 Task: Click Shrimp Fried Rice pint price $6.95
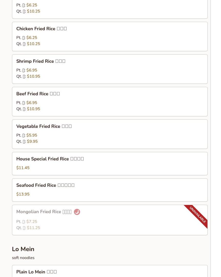point(32,70)
